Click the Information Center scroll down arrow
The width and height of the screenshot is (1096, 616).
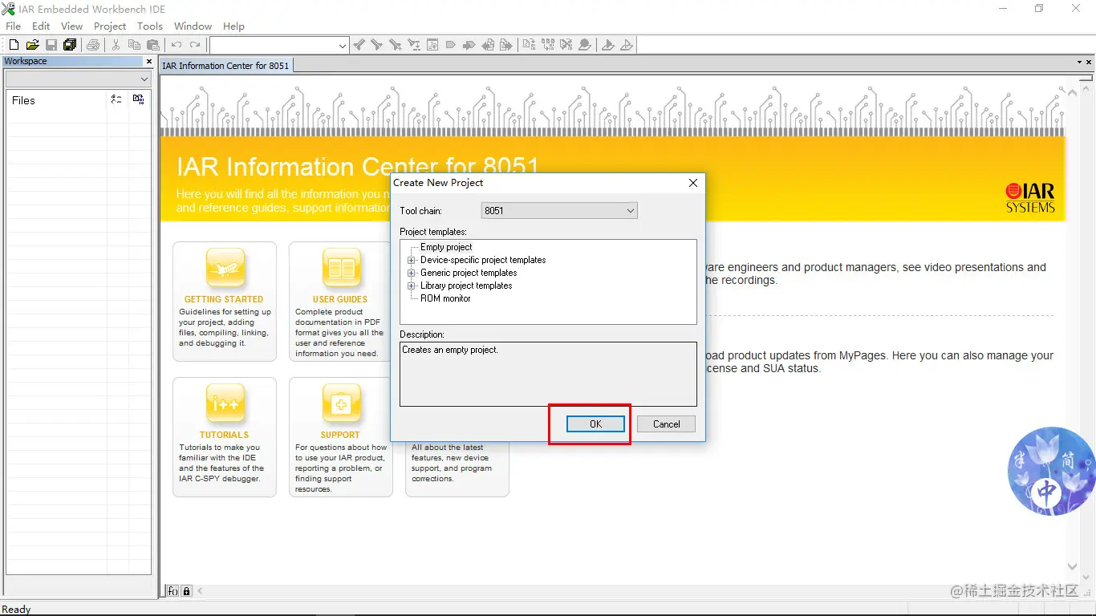[x=1073, y=567]
